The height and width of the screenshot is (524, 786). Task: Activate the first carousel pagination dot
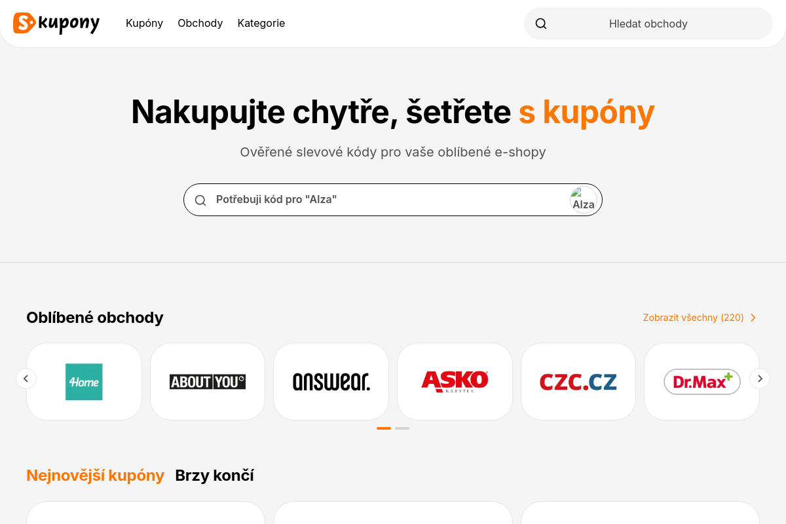(x=384, y=428)
